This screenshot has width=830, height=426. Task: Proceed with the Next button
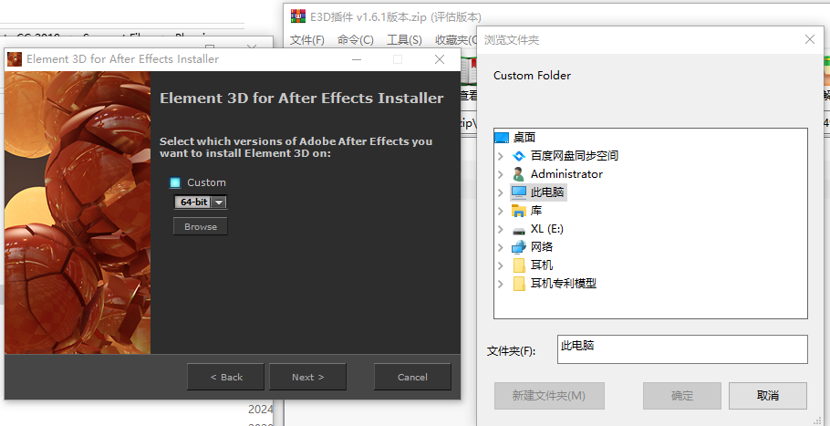click(x=307, y=377)
